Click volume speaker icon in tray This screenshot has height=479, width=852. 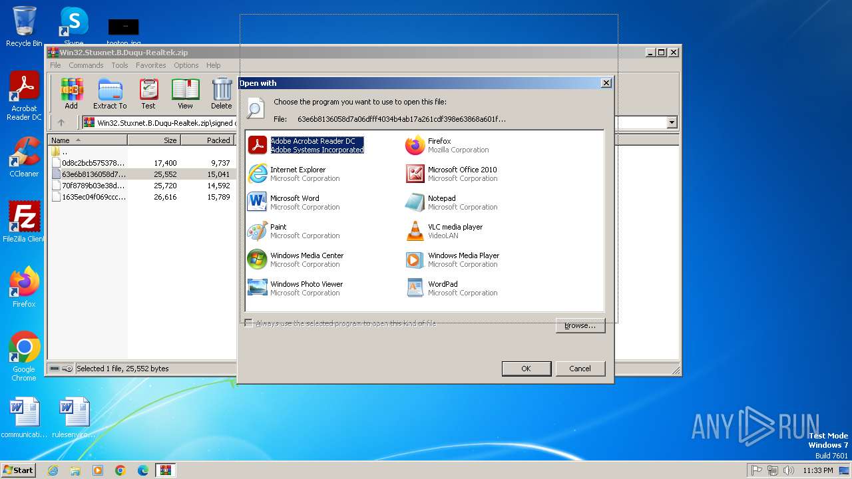point(789,470)
